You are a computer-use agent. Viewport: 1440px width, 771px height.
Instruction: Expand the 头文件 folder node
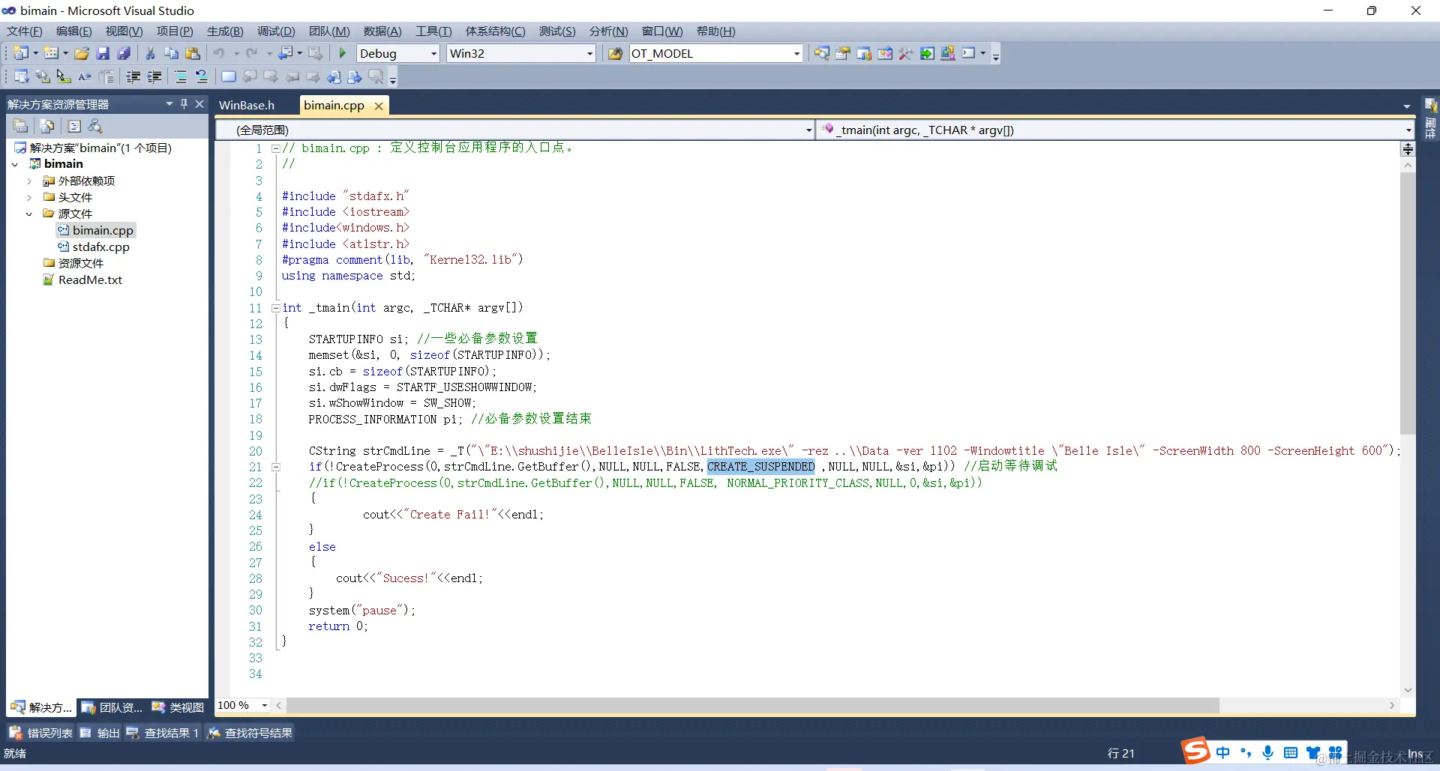click(29, 198)
